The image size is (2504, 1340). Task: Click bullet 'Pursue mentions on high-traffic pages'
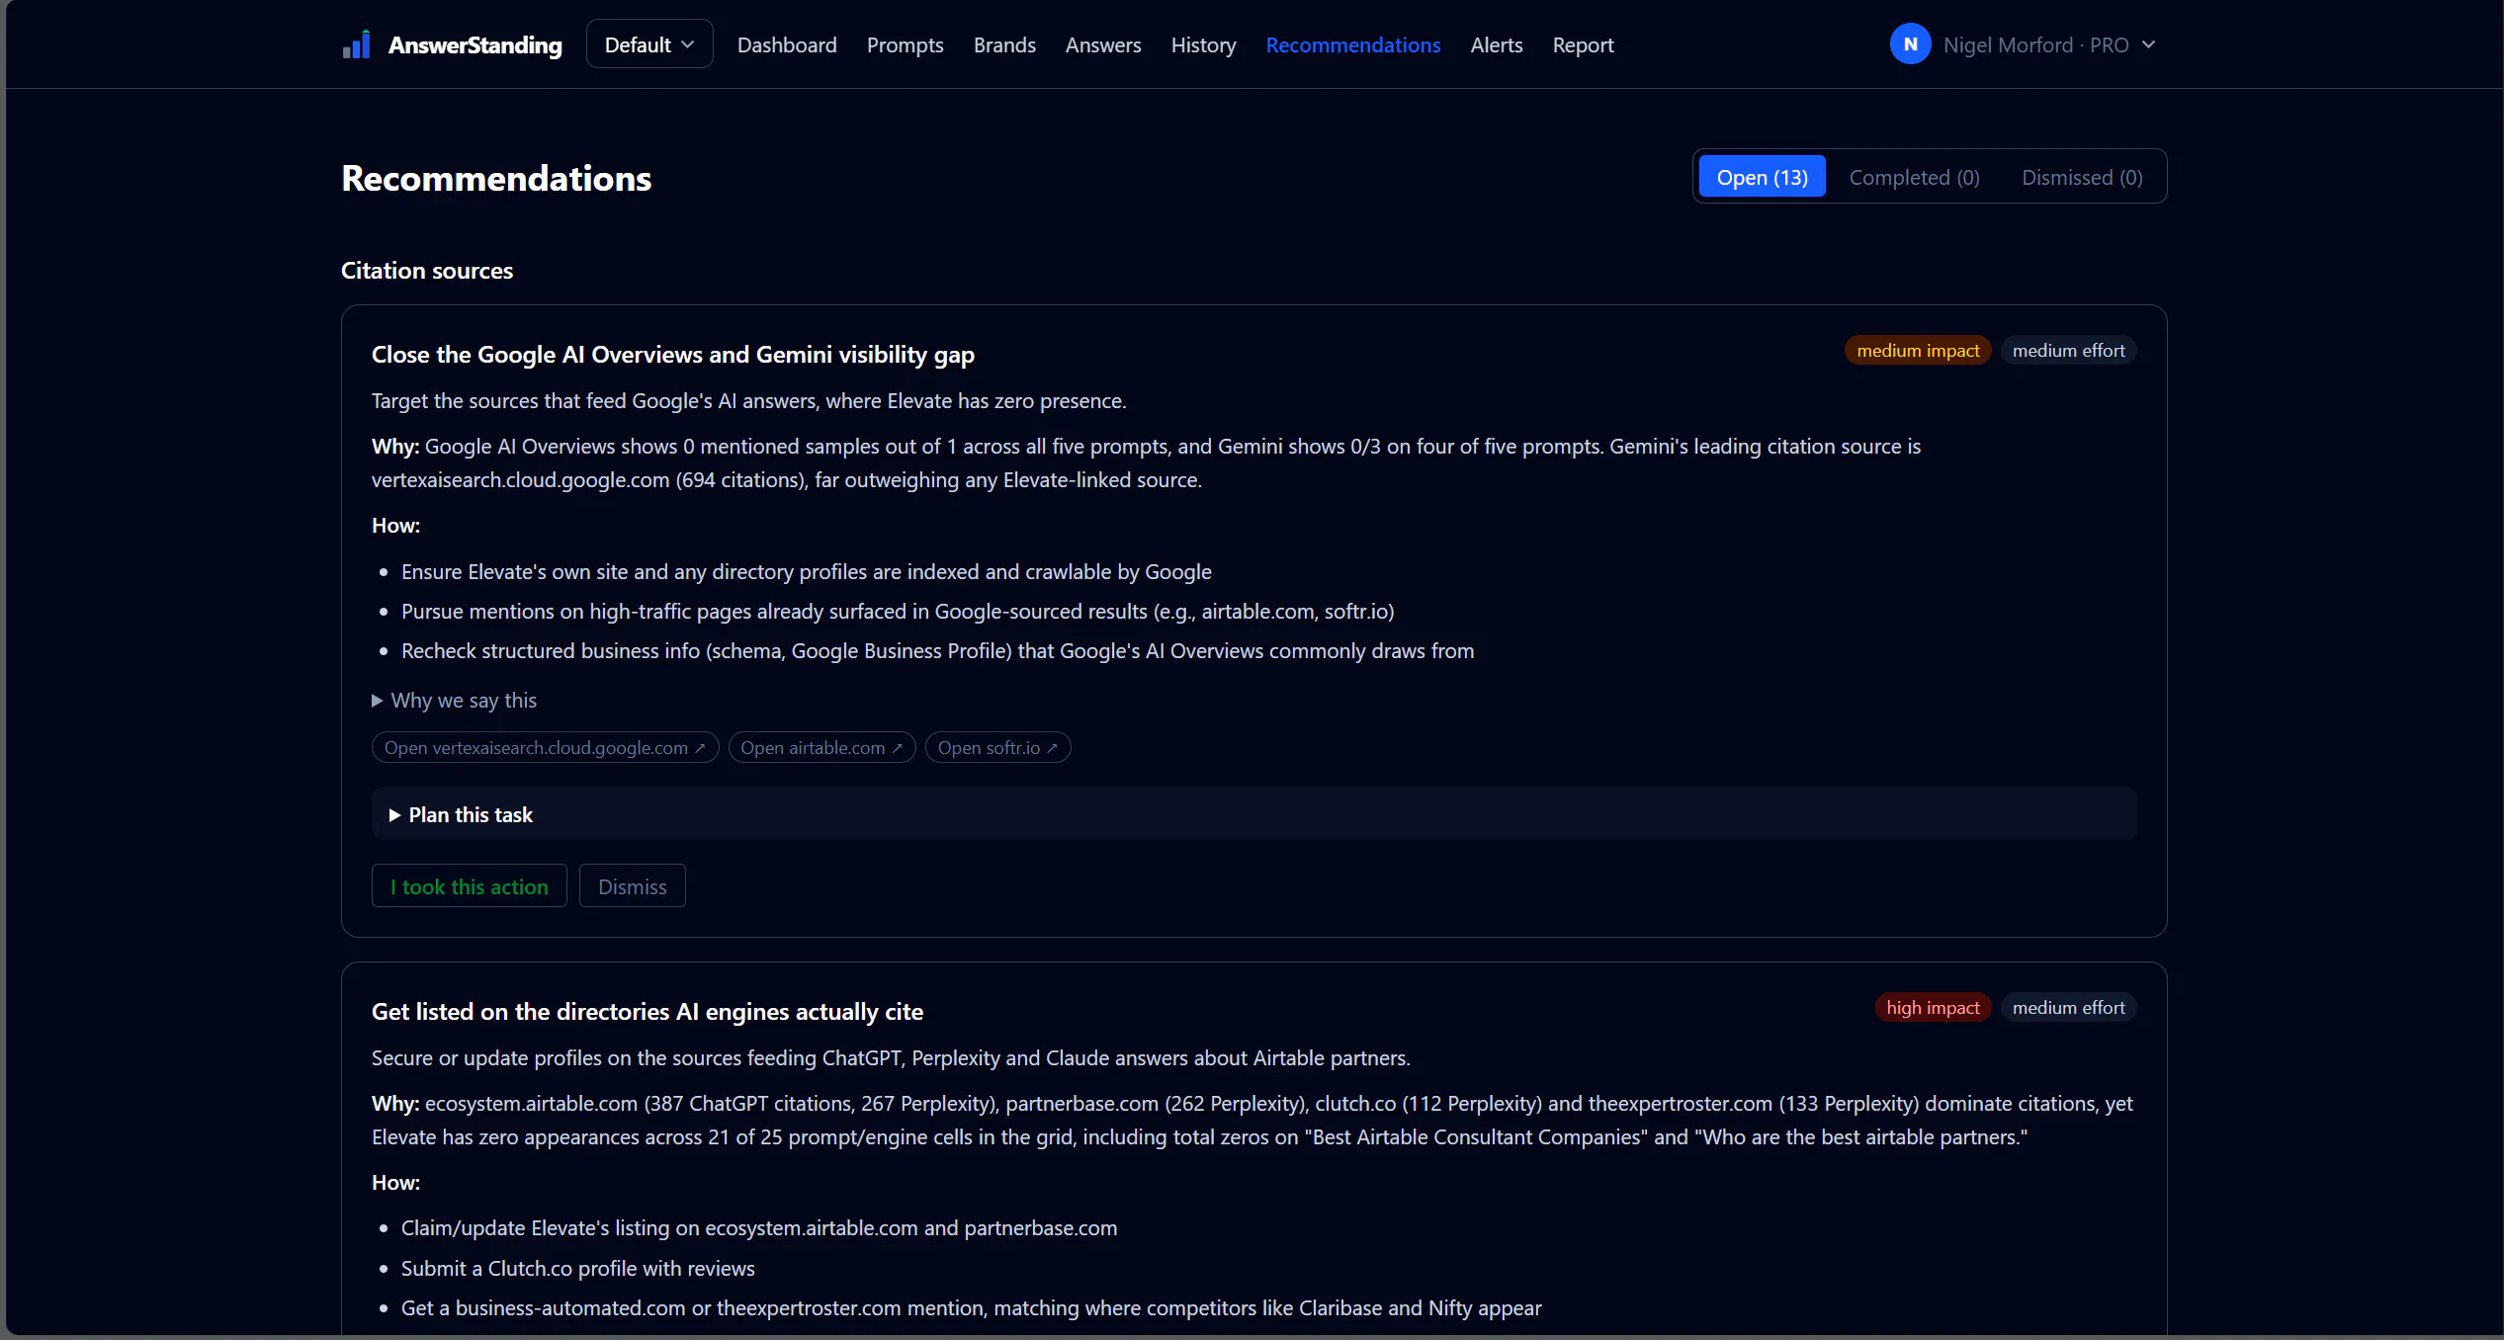898,612
